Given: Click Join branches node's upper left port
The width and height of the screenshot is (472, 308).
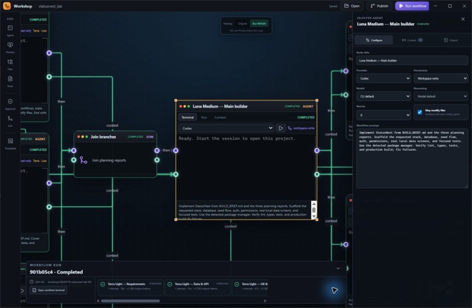Looking at the screenshot, I should click(x=74, y=151).
